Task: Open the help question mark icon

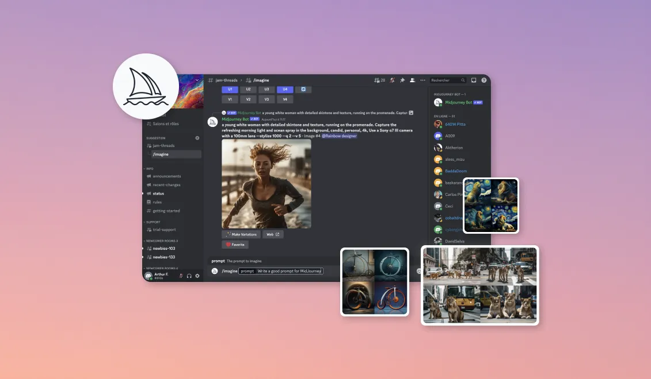Action: click(x=484, y=80)
